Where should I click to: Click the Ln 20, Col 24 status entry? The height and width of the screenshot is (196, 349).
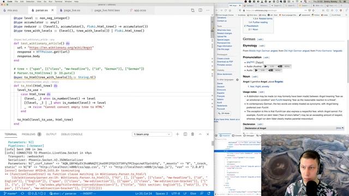pos(143,194)
